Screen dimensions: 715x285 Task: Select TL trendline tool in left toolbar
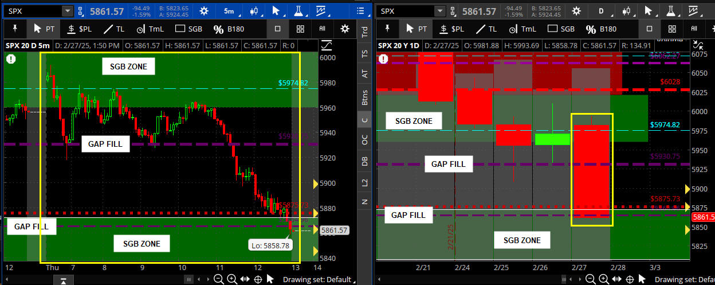tap(115, 29)
